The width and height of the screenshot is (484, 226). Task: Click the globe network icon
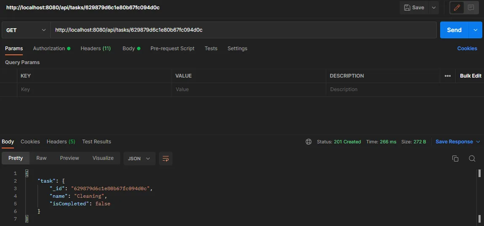(x=308, y=142)
